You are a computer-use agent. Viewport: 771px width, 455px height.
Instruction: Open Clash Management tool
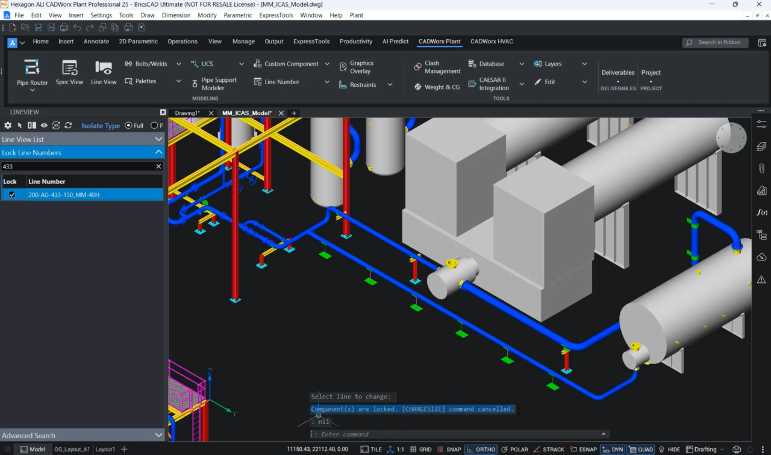pos(437,67)
